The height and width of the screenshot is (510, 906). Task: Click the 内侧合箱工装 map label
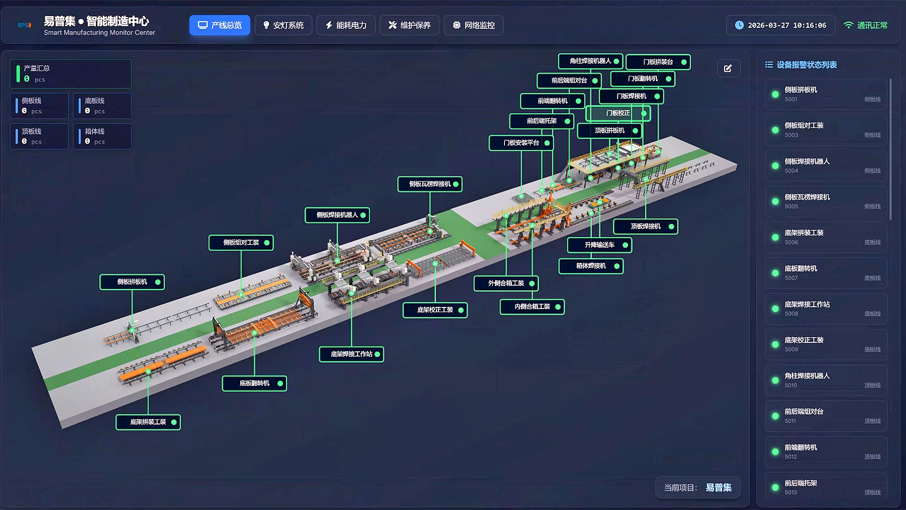(532, 307)
